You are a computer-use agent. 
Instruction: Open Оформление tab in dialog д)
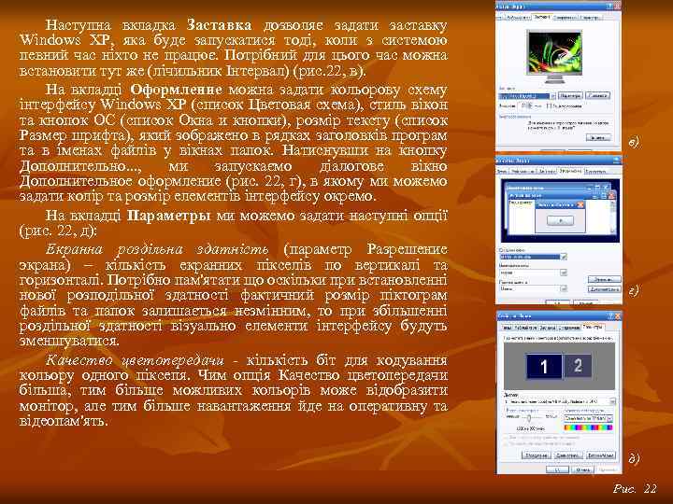pyautogui.click(x=569, y=328)
